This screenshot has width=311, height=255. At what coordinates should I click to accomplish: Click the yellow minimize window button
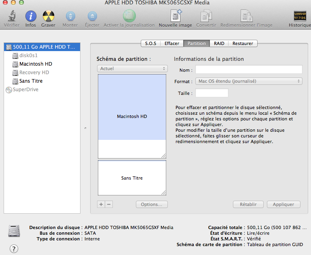point(13,2)
